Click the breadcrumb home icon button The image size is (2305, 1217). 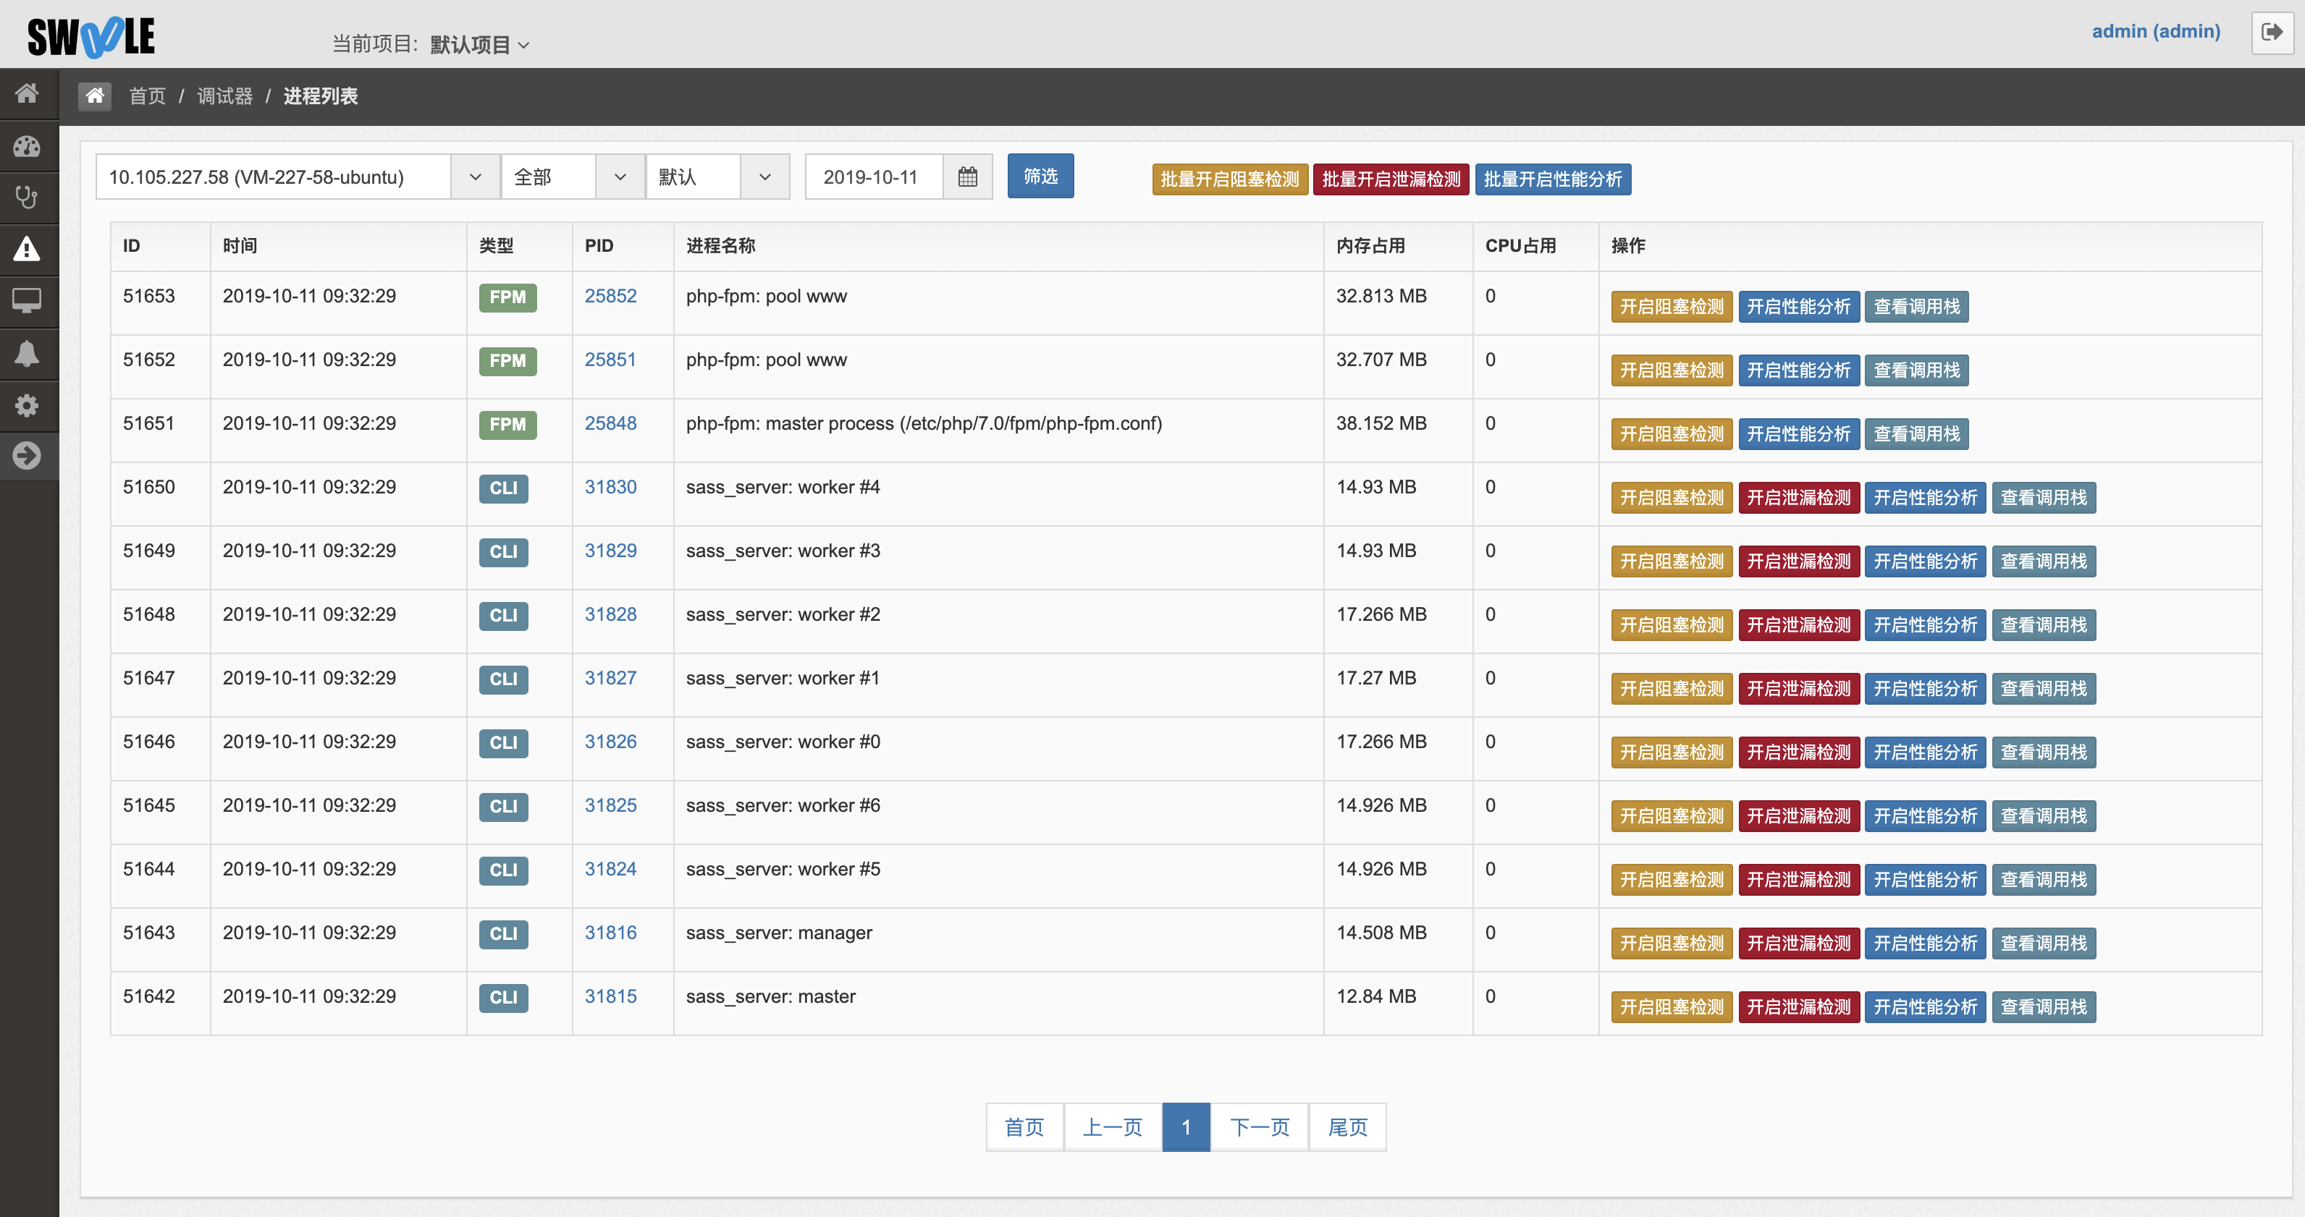tap(95, 96)
